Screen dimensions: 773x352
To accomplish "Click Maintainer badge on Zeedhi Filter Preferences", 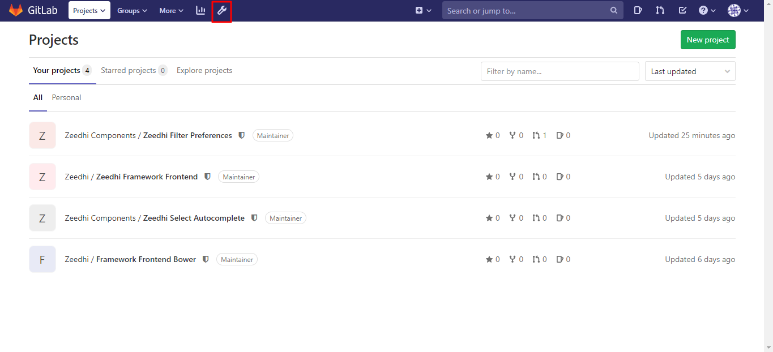I will [x=273, y=136].
